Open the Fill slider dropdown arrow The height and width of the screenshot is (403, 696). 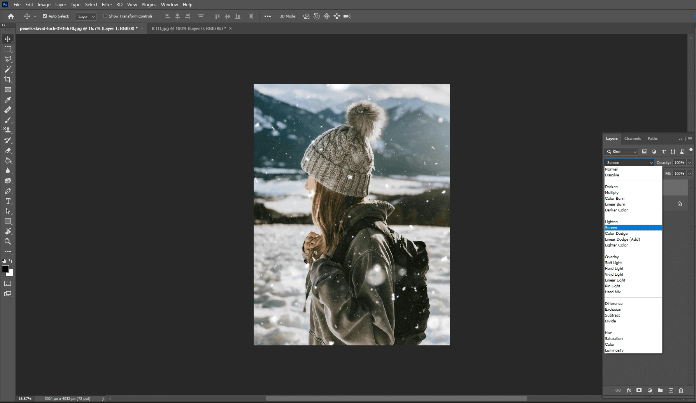click(689, 174)
